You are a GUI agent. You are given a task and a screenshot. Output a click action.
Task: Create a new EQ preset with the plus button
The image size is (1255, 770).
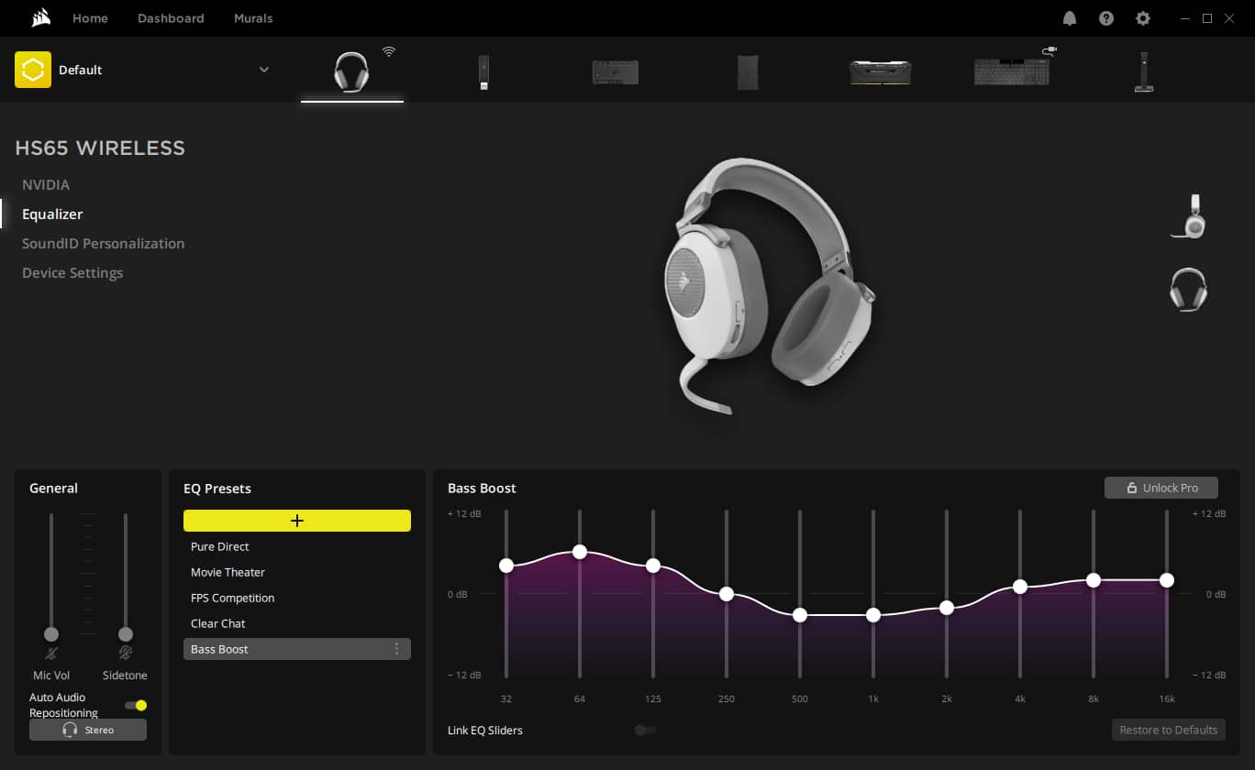pyautogui.click(x=297, y=520)
